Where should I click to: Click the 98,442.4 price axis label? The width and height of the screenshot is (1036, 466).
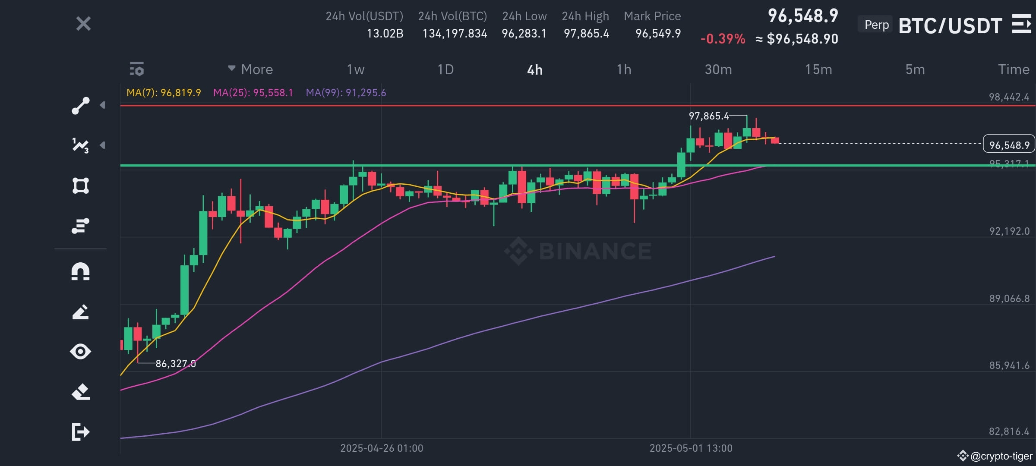pyautogui.click(x=1009, y=97)
